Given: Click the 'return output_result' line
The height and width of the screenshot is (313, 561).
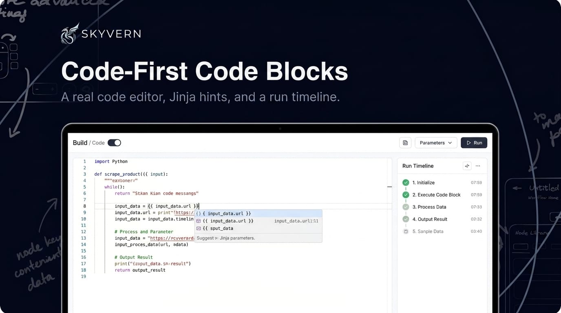Looking at the screenshot, I should (x=140, y=270).
